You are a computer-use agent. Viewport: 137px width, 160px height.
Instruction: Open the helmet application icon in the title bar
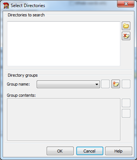coord(6,6)
